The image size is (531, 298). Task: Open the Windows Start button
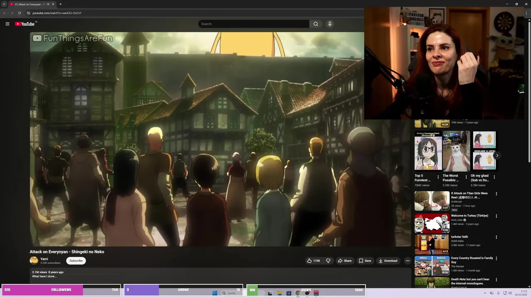(214, 293)
